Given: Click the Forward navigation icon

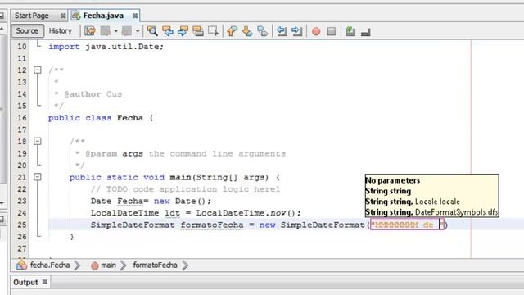Looking at the screenshot, I should click(x=127, y=31).
